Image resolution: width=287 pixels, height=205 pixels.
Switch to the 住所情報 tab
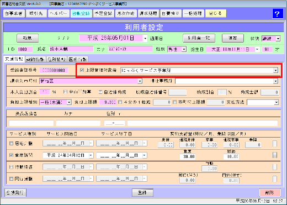tap(57, 59)
